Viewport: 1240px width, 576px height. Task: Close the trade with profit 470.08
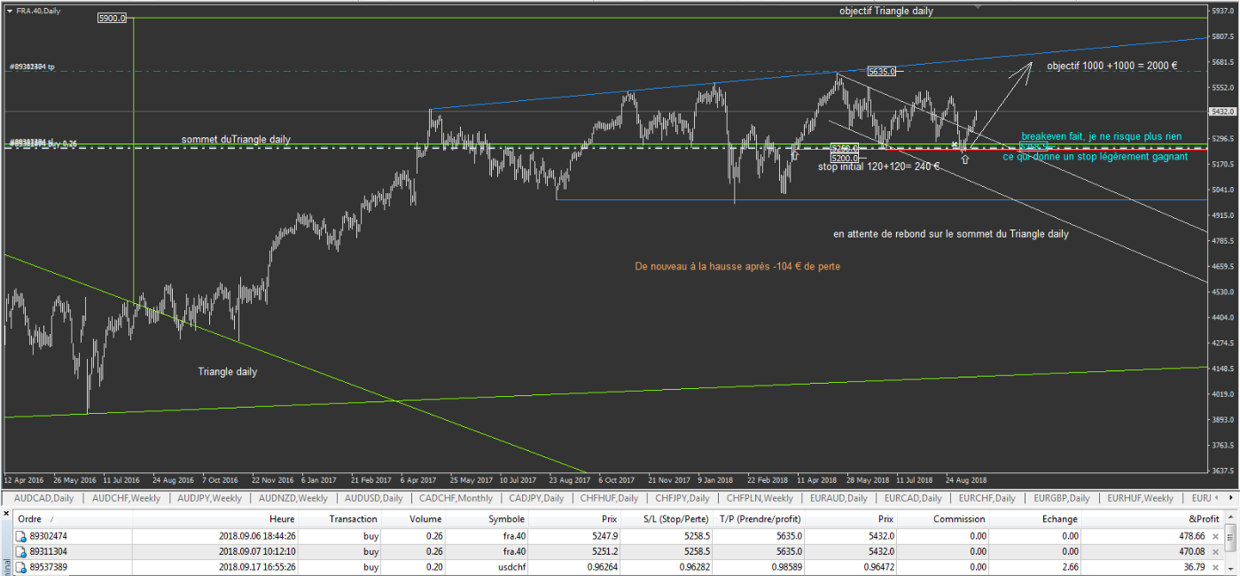tap(1215, 552)
